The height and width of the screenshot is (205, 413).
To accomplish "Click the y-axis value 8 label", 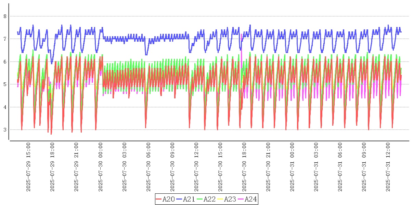I will 5,16.
